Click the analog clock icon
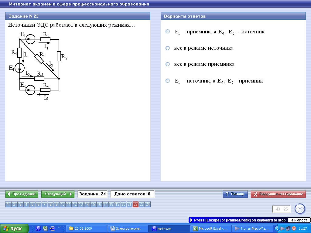This screenshot has height=233, width=311. tap(300, 209)
